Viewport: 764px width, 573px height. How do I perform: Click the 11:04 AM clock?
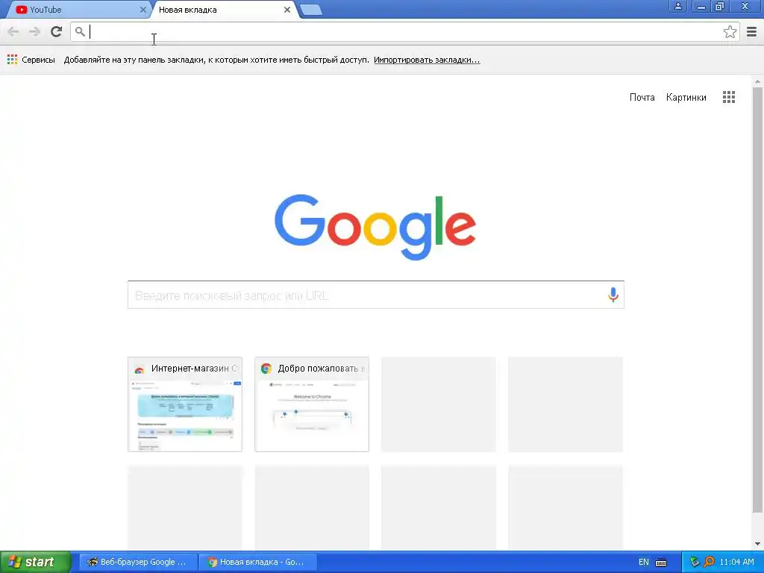(x=736, y=562)
